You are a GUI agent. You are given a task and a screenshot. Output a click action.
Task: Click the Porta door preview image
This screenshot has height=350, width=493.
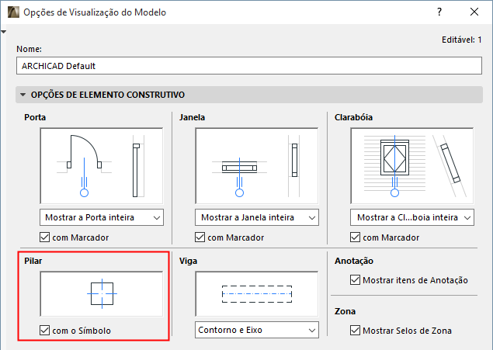tap(101, 165)
